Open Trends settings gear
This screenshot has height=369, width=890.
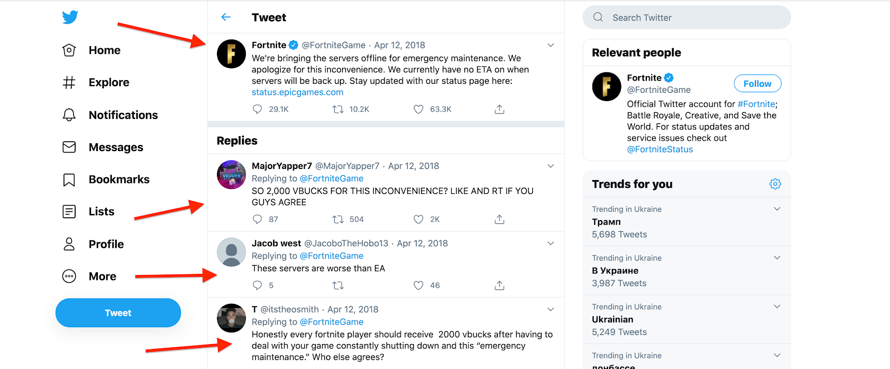pyautogui.click(x=775, y=184)
